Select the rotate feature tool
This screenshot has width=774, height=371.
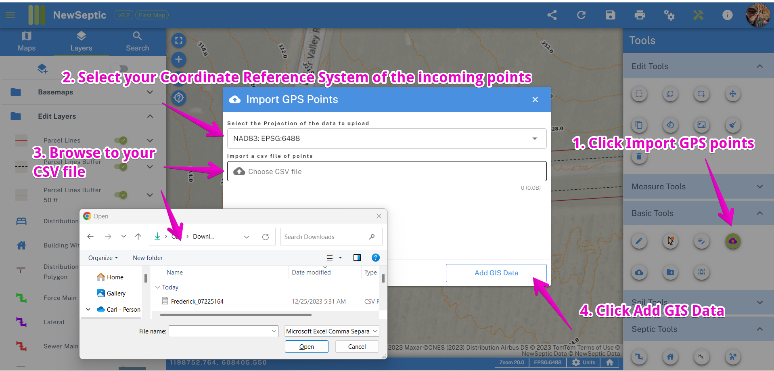coord(670,125)
